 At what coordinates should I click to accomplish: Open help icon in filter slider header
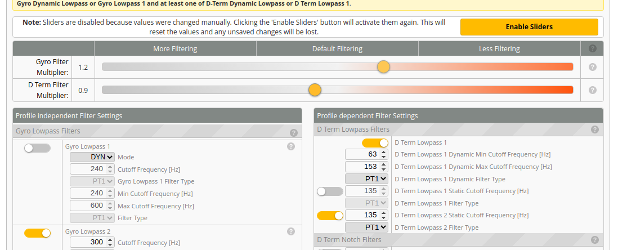pos(592,48)
